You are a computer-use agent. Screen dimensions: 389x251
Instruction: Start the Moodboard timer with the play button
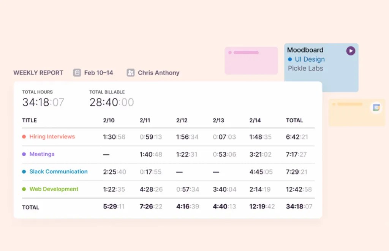point(350,50)
